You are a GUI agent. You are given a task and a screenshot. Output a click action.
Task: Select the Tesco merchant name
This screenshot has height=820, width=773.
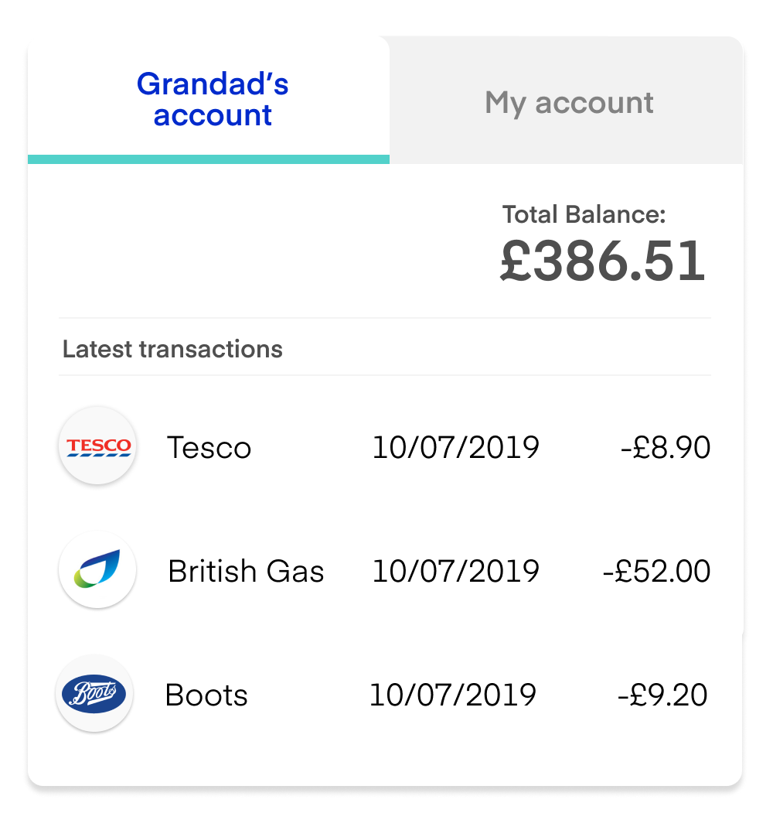pyautogui.click(x=209, y=447)
